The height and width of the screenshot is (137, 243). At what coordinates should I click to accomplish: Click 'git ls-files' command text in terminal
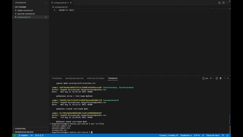coord(98,124)
